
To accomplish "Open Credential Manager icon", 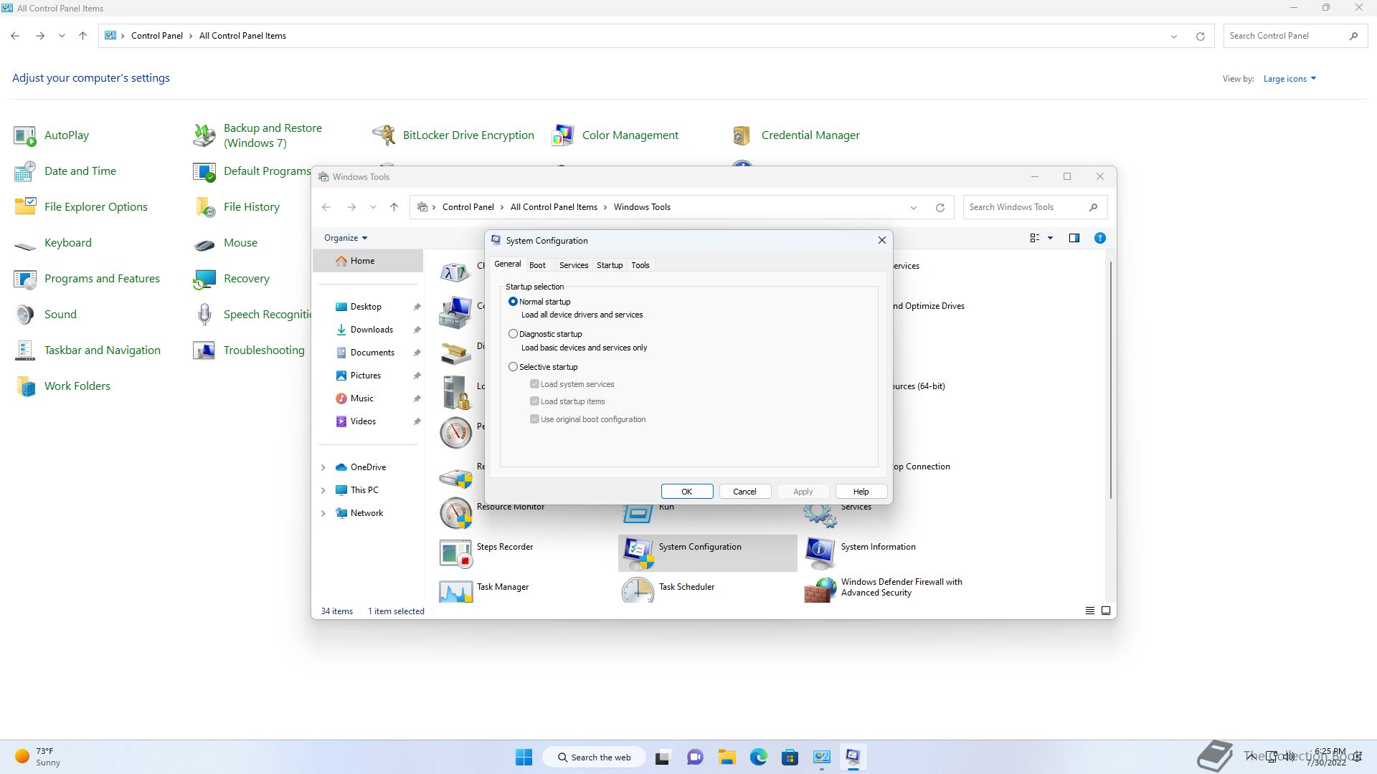I will pos(742,135).
